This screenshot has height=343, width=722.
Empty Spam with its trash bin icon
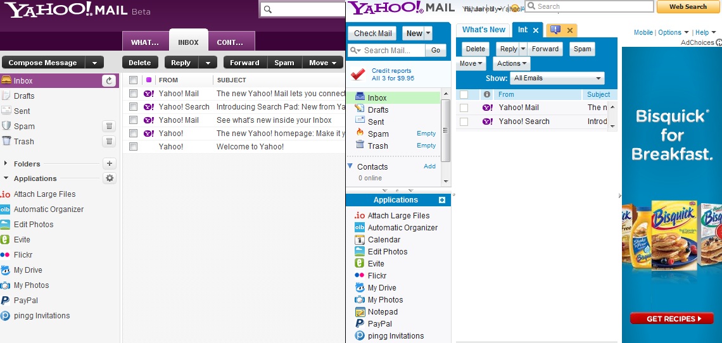pos(109,126)
